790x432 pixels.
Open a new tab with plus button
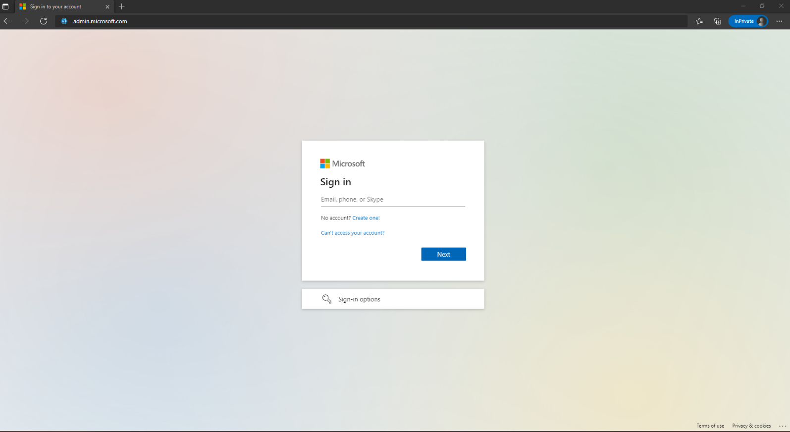click(122, 6)
